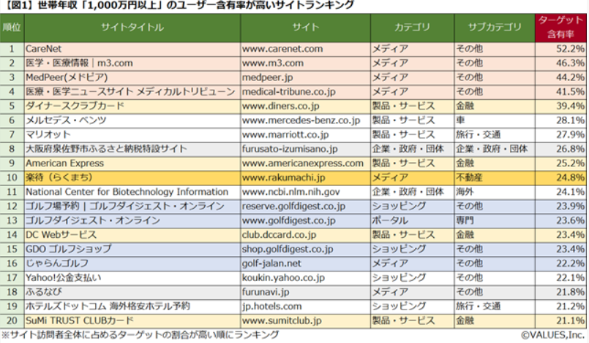Click www.sumitclub.jp URL cell
Screen dimensions: 589x343
coord(305,321)
